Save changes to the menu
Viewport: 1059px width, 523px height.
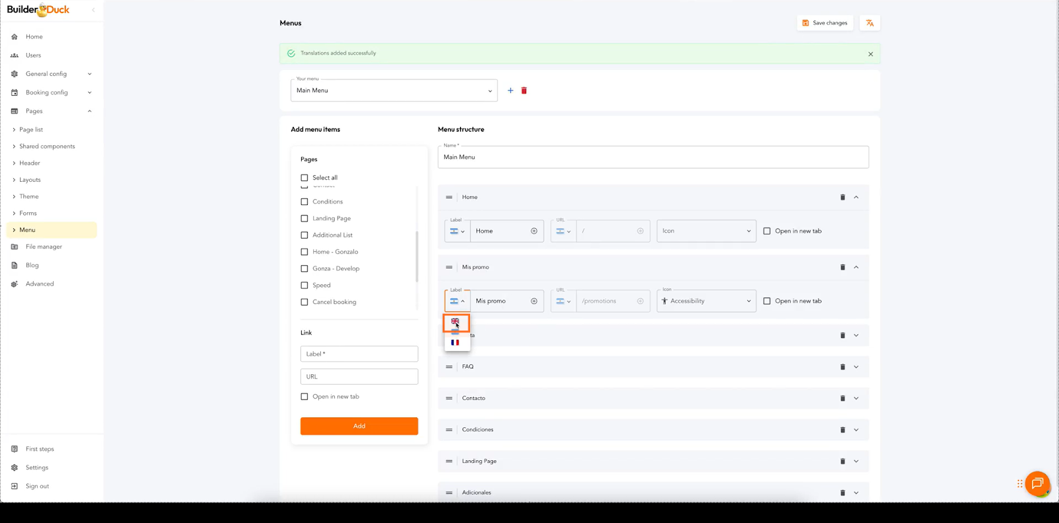tap(825, 23)
